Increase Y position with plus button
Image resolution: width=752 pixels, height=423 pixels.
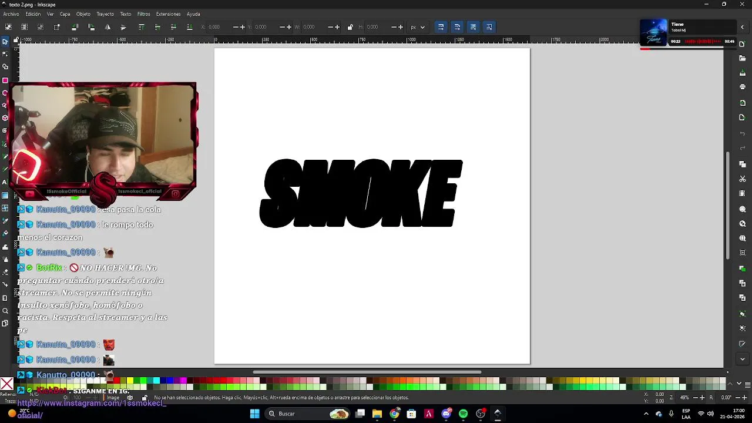[x=288, y=27]
